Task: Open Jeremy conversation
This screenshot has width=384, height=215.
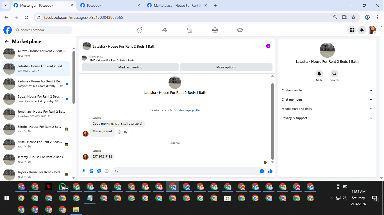Action: coord(36,159)
